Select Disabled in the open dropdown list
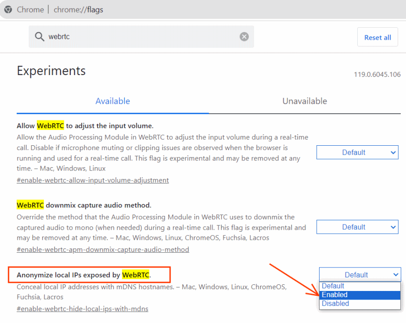The height and width of the screenshot is (323, 406). [x=360, y=303]
